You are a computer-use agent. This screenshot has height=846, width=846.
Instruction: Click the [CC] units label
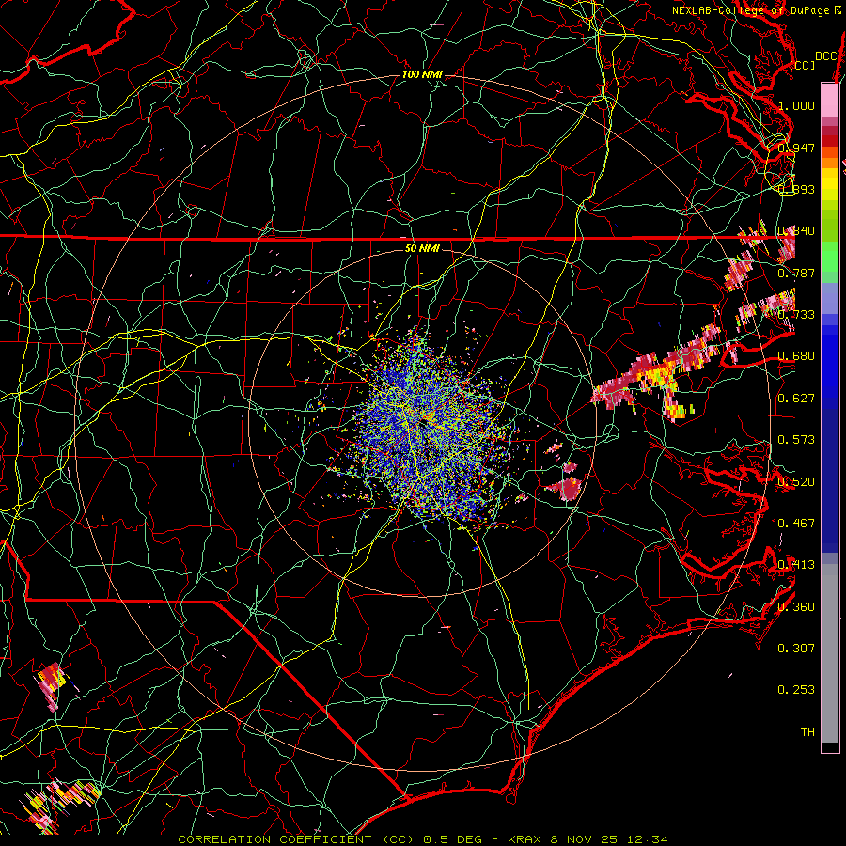(x=803, y=65)
